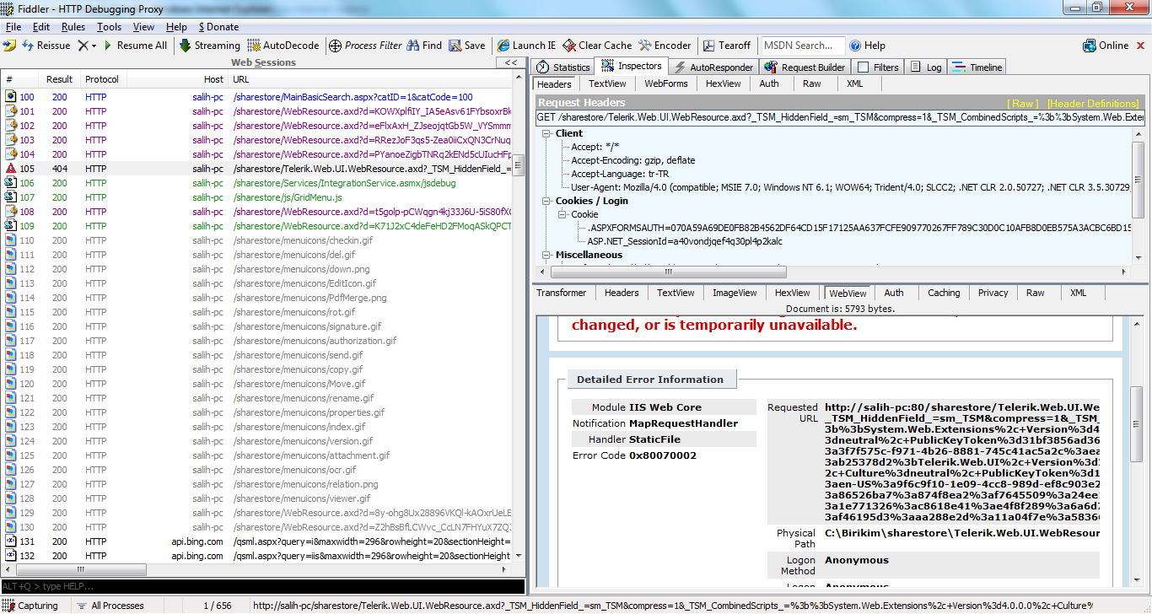1152x614 pixels.
Task: Click the warning icon on session 105
Action: click(11, 169)
